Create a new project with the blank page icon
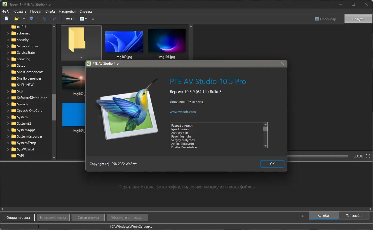The width and height of the screenshot is (373, 230). coord(7,19)
